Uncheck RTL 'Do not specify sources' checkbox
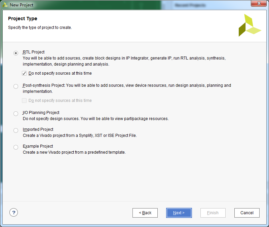Image resolution: width=269 pixels, height=227 pixels. pos(24,73)
